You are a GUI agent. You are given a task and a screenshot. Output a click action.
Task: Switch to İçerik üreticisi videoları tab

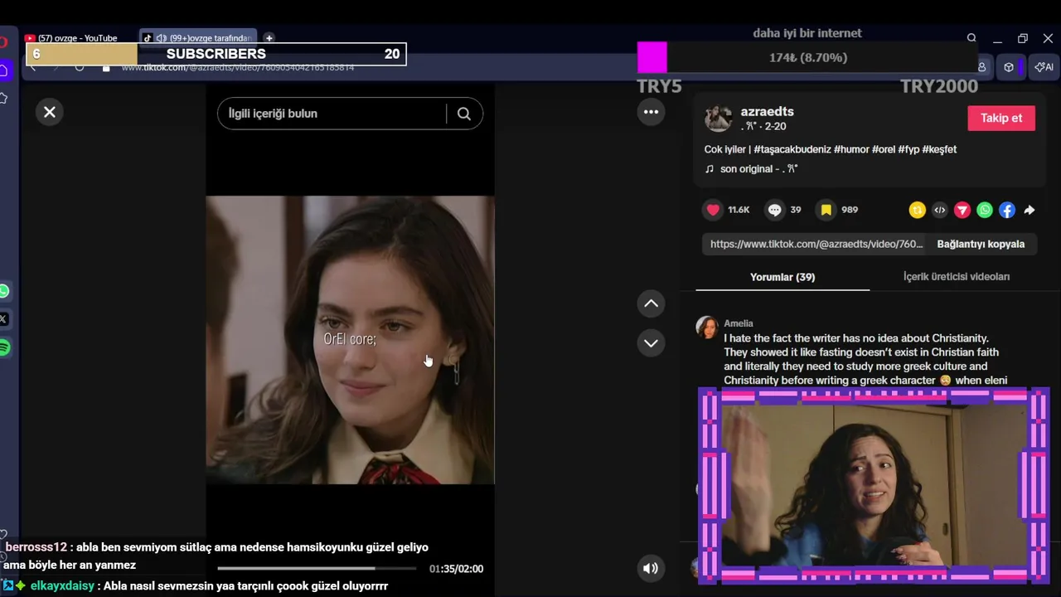pos(956,277)
